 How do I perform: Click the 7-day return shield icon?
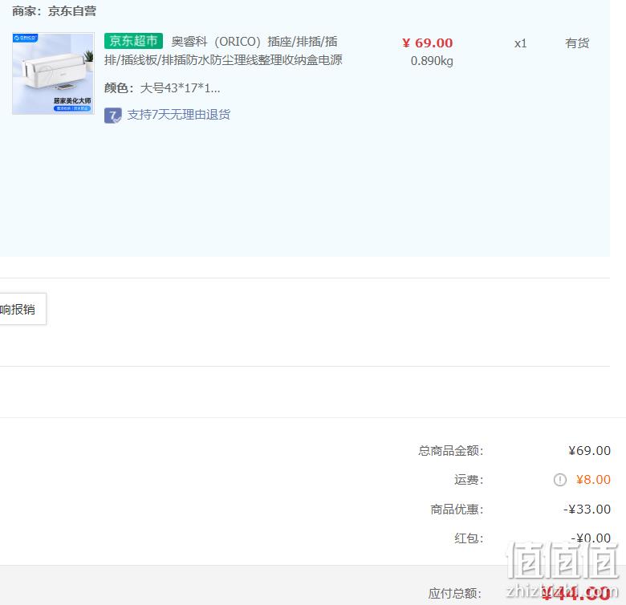(x=112, y=116)
